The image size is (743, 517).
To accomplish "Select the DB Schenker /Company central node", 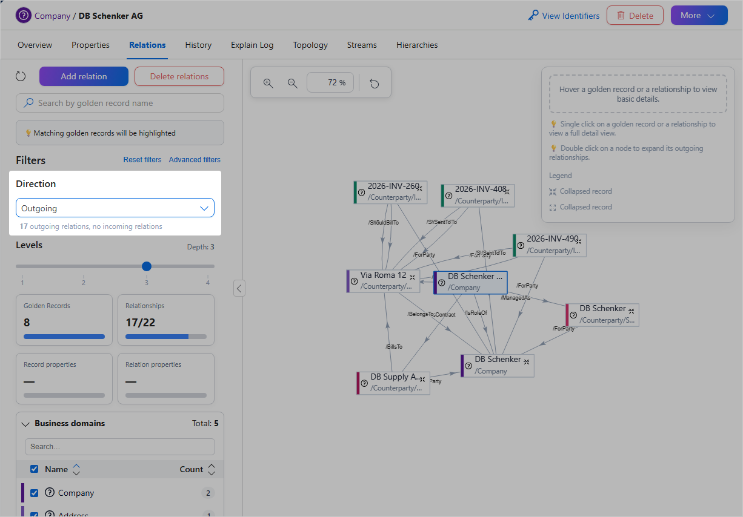I will click(470, 282).
